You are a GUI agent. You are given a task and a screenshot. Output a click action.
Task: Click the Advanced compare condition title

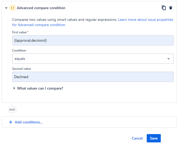point(41,8)
